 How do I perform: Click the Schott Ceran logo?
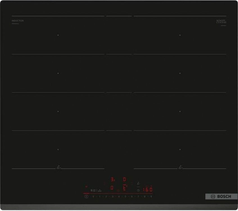[221, 22]
